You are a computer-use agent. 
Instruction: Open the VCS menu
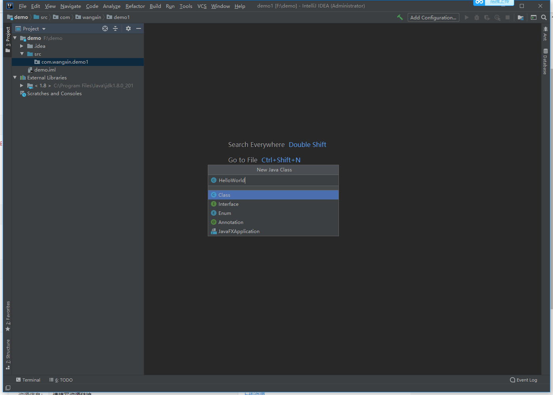(x=202, y=6)
